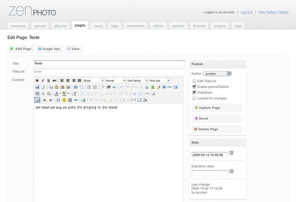Click into the Title field containing Texte
Image resolution: width=296 pixels, height=202 pixels.
109,63
